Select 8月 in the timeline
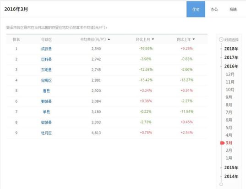Viewport: 246px width, 189px height. pyautogui.click(x=229, y=105)
